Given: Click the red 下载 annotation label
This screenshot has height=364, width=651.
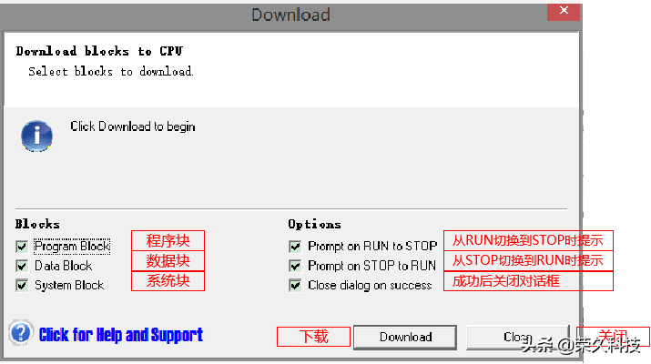Looking at the screenshot, I should tap(314, 337).
